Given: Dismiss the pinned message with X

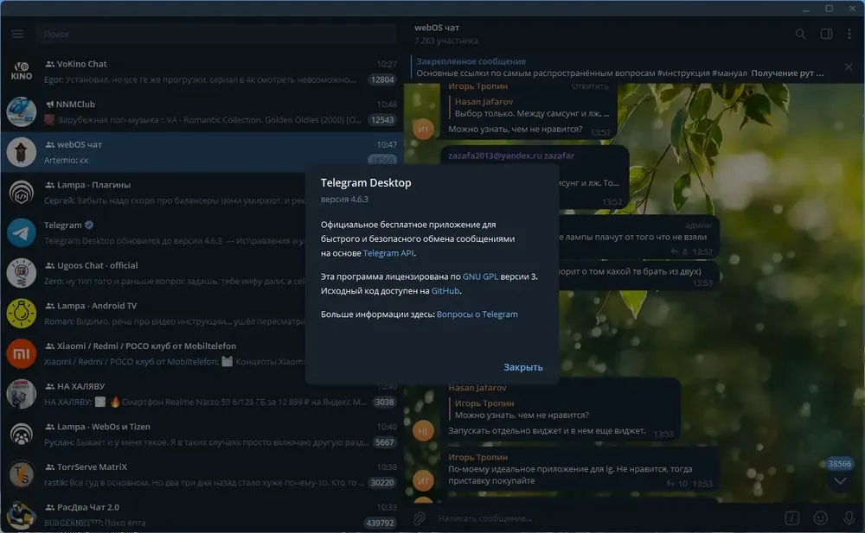Looking at the screenshot, I should coord(849,67).
